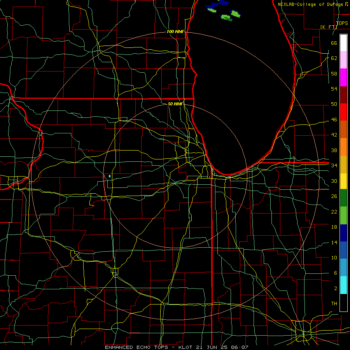This screenshot has height=350, width=350.
Task: Click the '6' legend value
Action: click(335, 273)
